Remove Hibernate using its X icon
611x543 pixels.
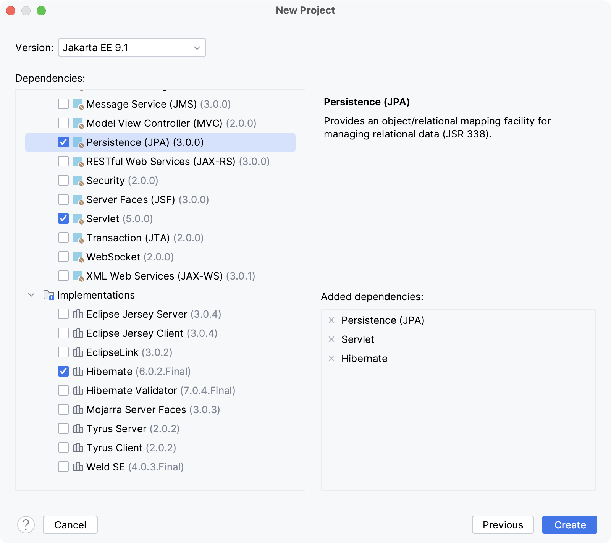click(x=331, y=358)
